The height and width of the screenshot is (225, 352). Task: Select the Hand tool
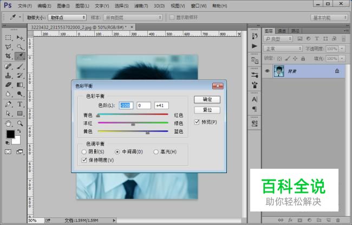8,123
